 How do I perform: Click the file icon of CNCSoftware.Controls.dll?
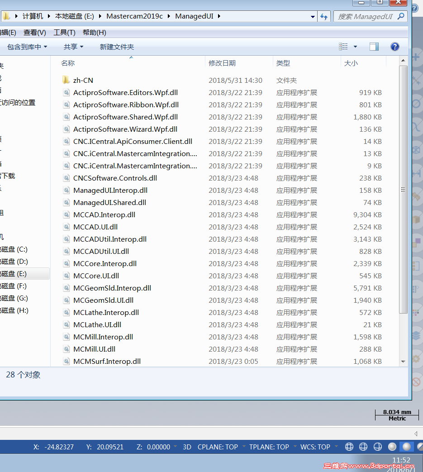point(66,178)
